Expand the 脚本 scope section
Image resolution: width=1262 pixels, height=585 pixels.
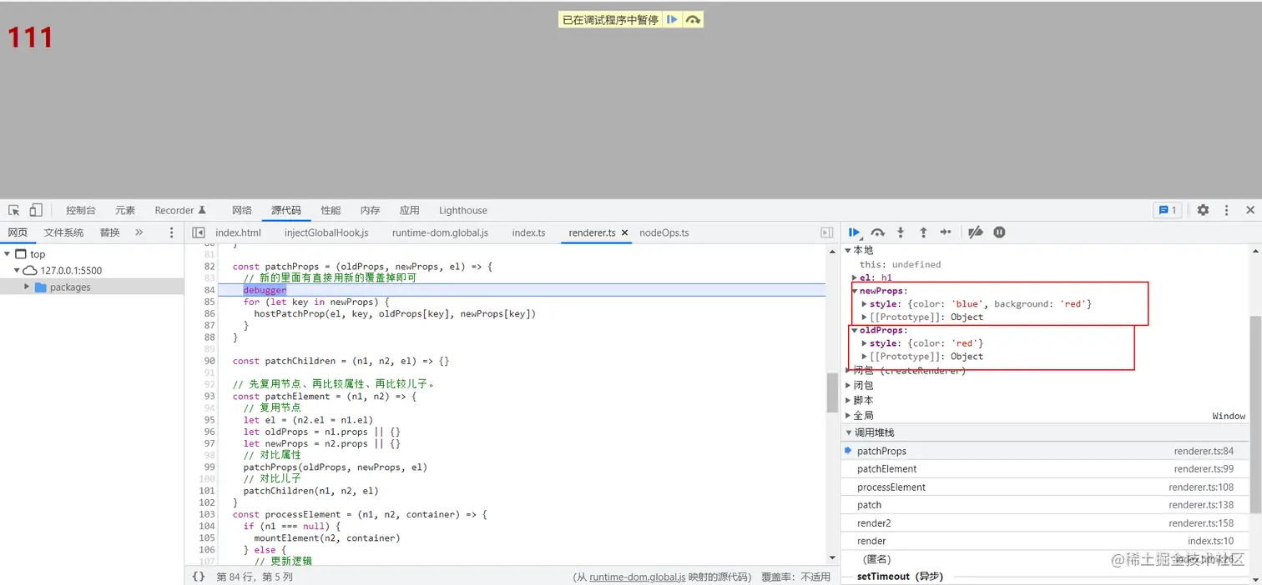849,400
